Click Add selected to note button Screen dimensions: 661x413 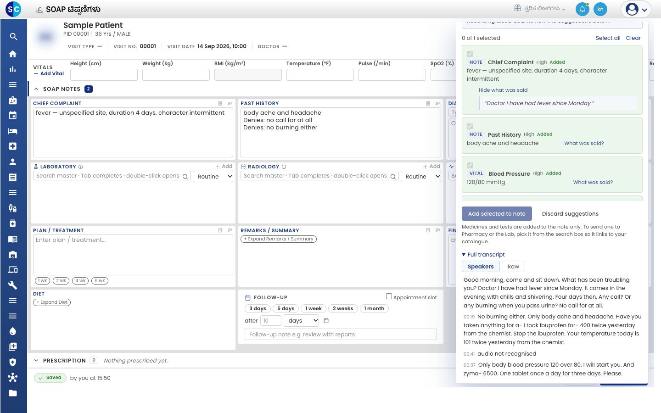(x=497, y=214)
